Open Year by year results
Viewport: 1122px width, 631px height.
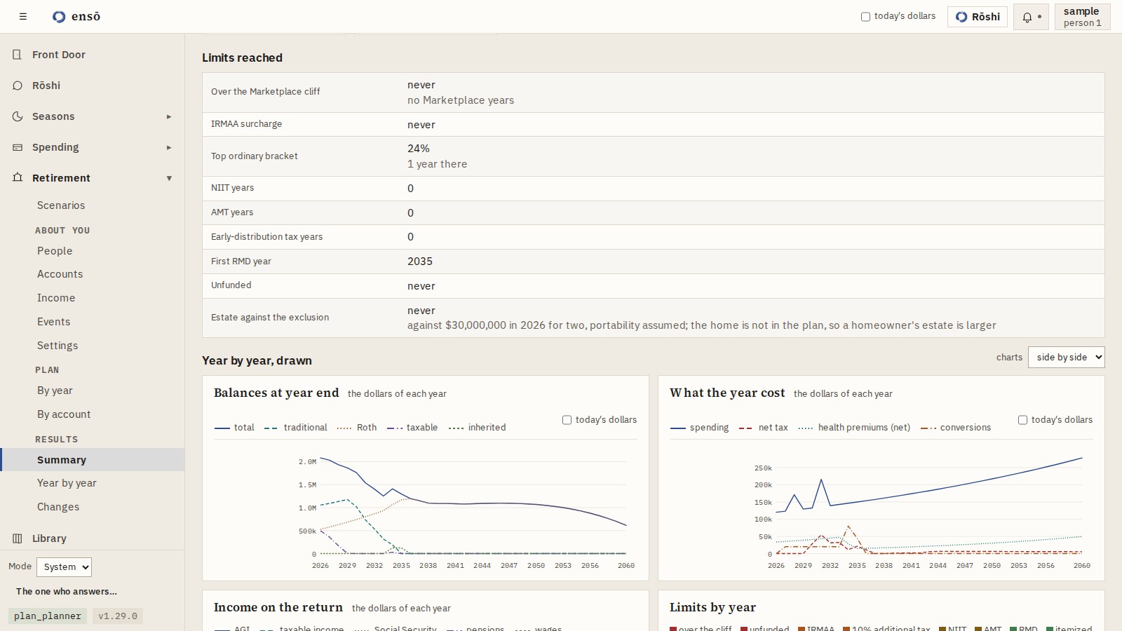pos(67,483)
